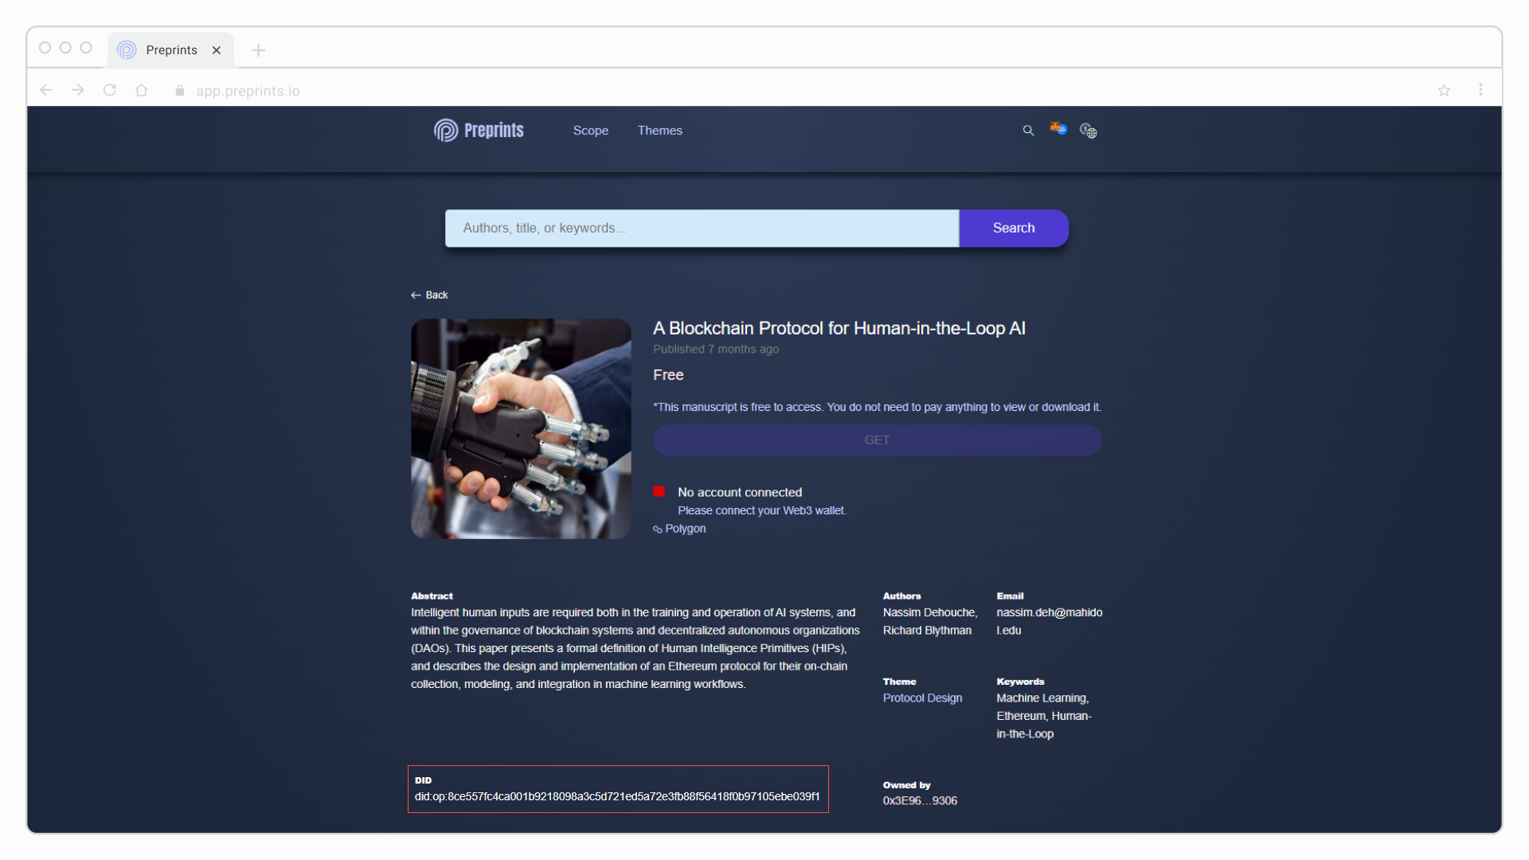
Task: Open the Scope menu
Action: (590, 131)
